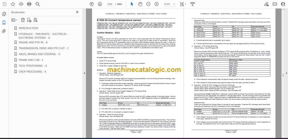Click the read mode keyboard icon

193,4
